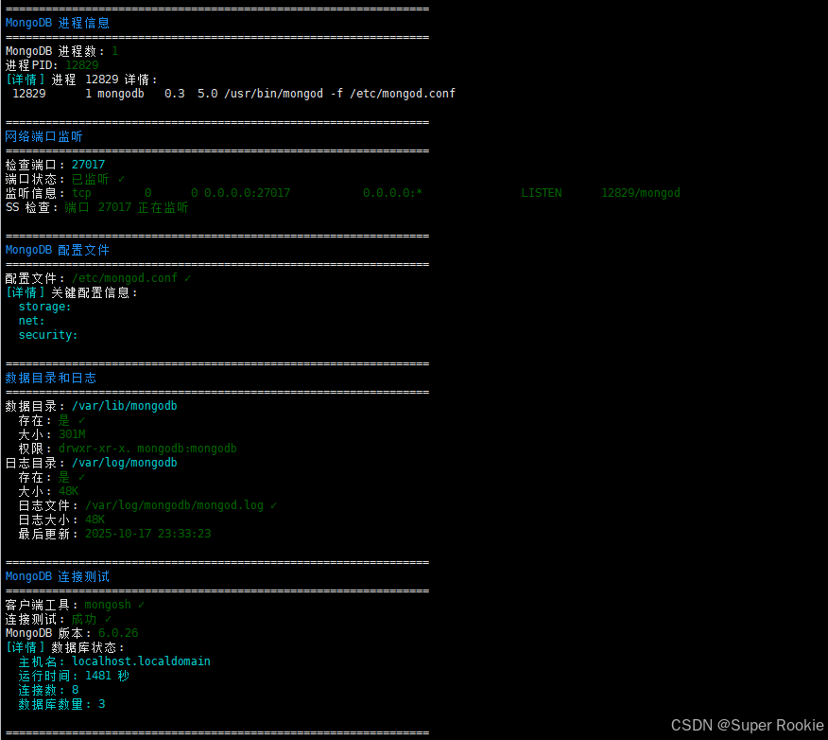Click the process PID value 12829 after 进程PID
Screen dimensions: 828x740
[x=82, y=65]
